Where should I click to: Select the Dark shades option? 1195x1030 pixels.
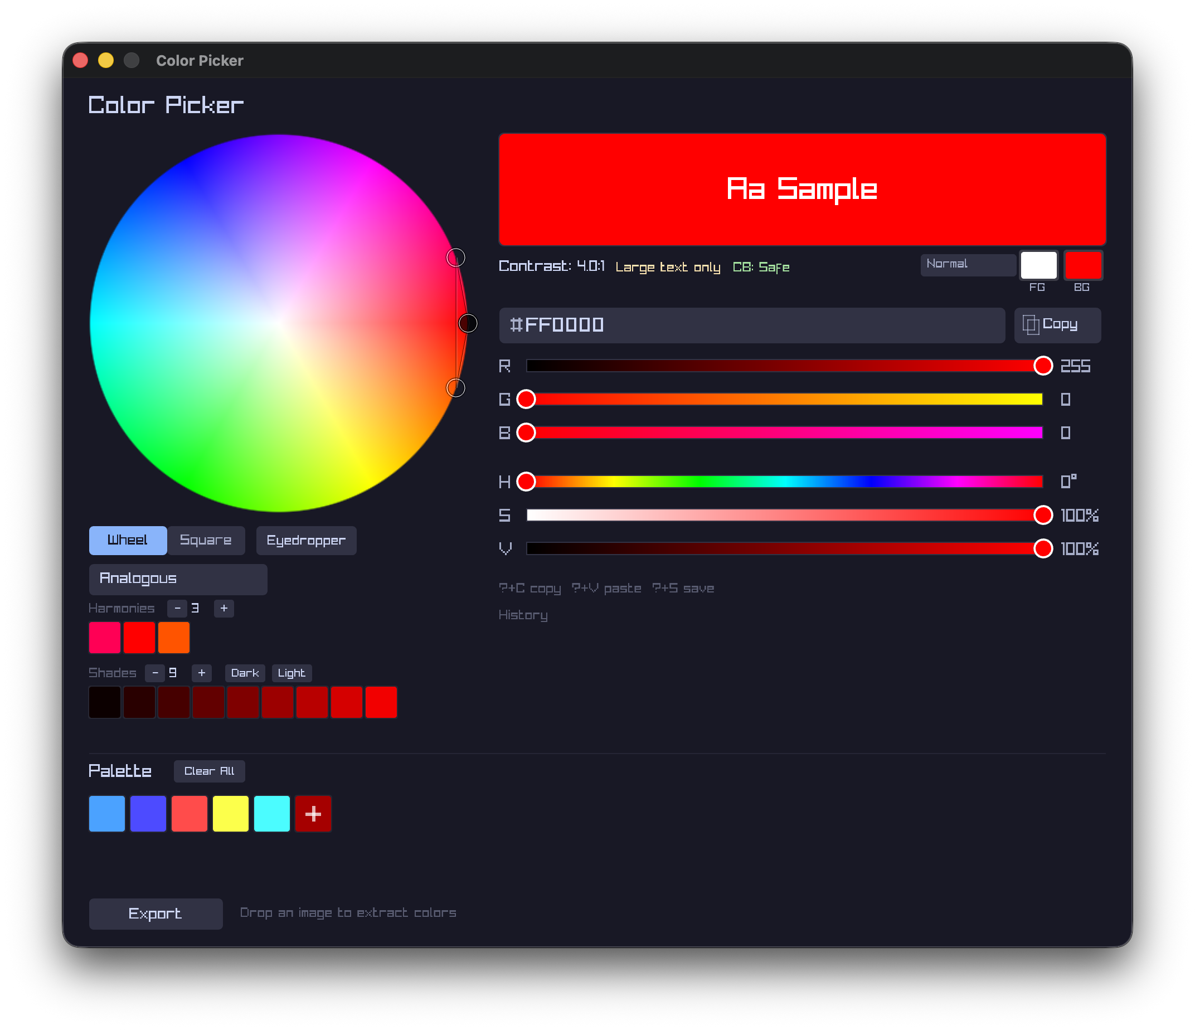[245, 673]
